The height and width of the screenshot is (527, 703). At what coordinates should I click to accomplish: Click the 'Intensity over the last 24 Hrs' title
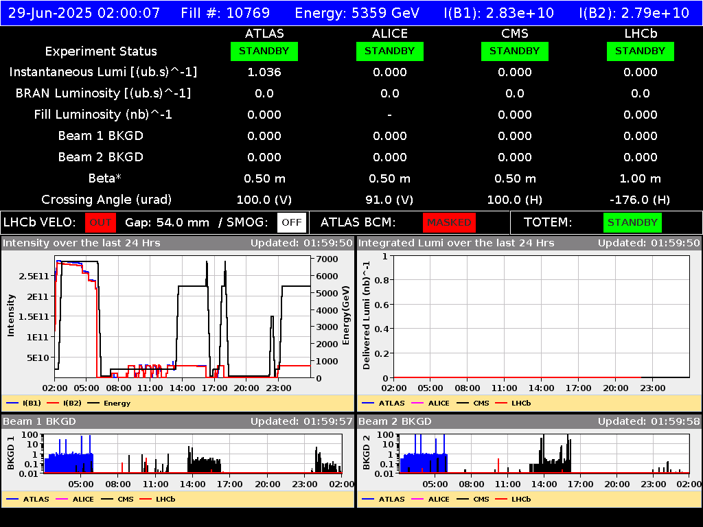pos(81,244)
